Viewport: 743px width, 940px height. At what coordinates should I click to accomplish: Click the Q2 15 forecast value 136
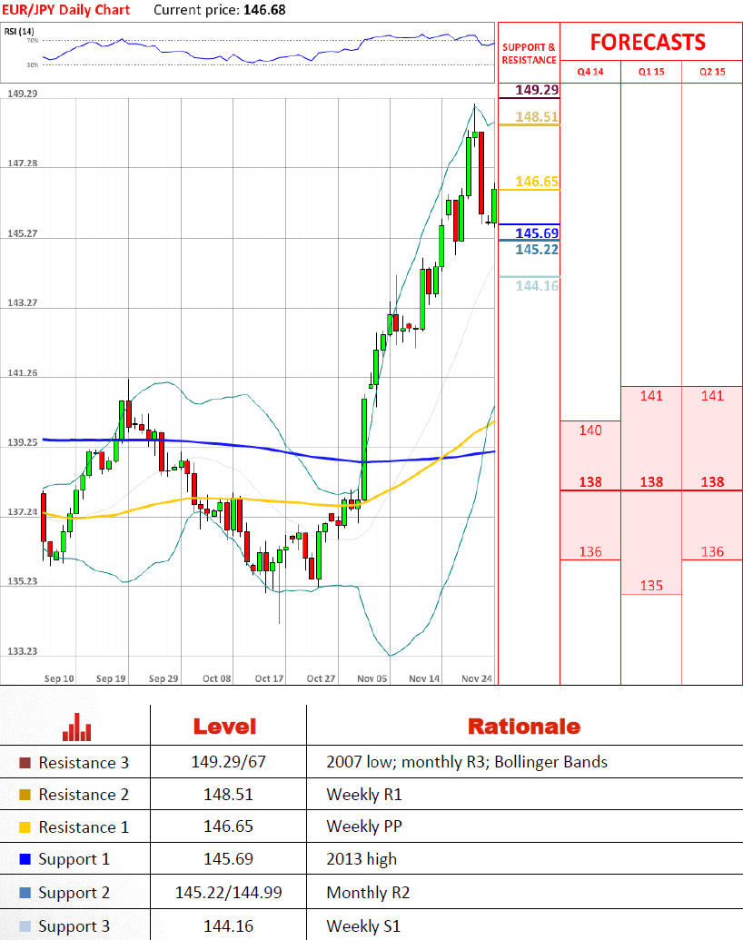pyautogui.click(x=712, y=551)
